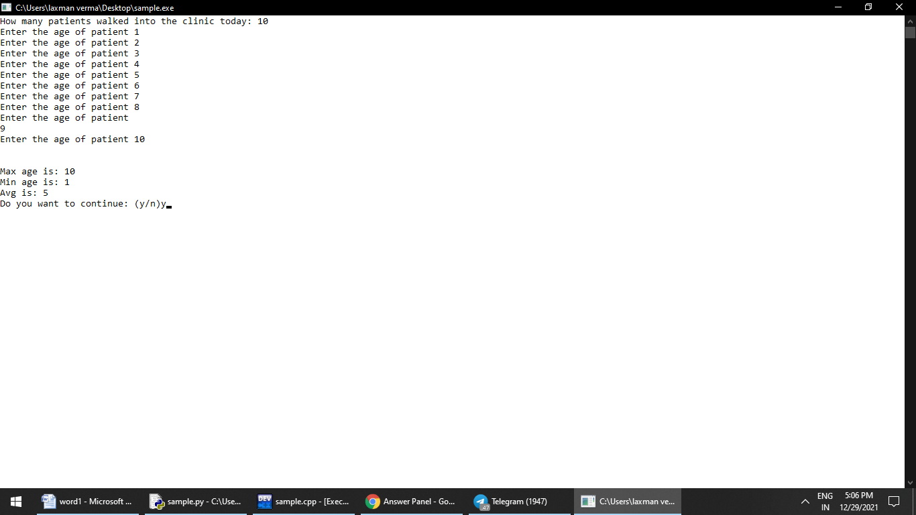Click the ENG IN language indicator
The height and width of the screenshot is (515, 916).
tap(825, 502)
